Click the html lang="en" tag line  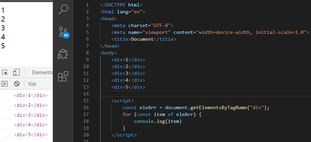click(122, 12)
